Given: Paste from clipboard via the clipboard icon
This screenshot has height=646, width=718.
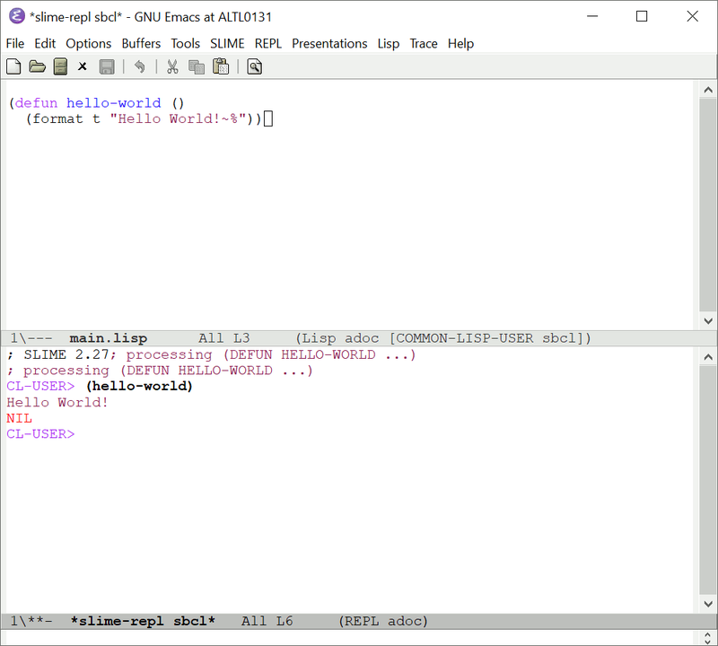Looking at the screenshot, I should coord(221,65).
